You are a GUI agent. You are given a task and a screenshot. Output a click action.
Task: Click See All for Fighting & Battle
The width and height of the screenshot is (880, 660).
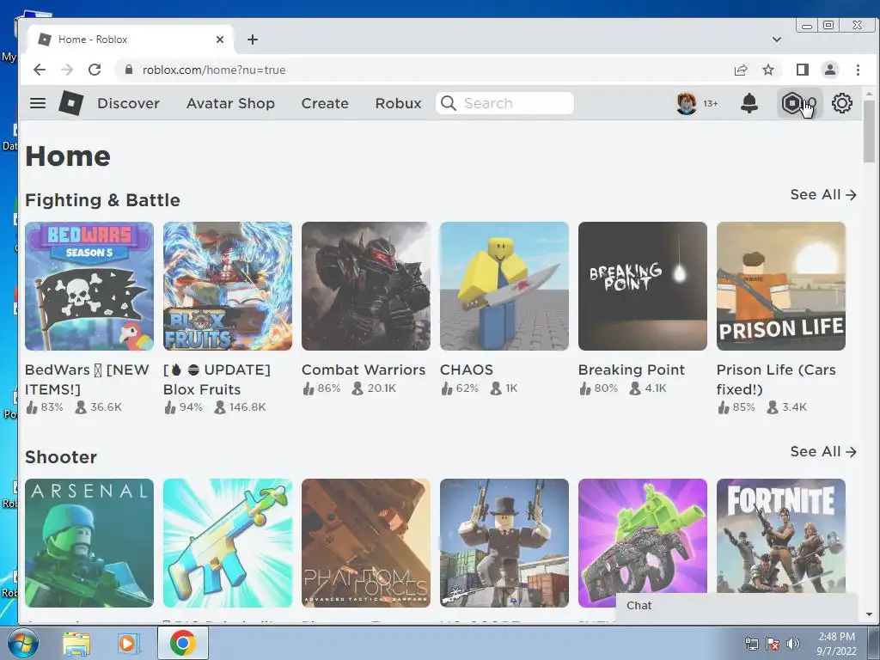coord(823,195)
